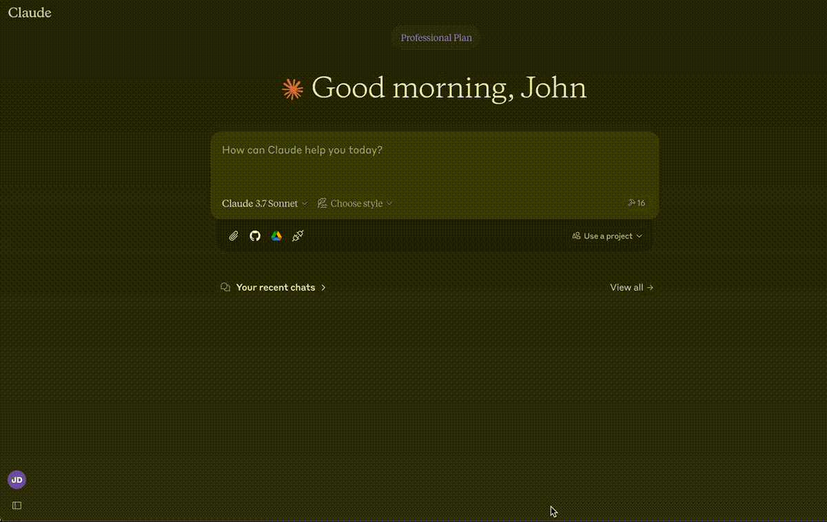The image size is (827, 522).
Task: Open the Claude 3.7 Sonnet model dropdown
Action: [x=265, y=203]
